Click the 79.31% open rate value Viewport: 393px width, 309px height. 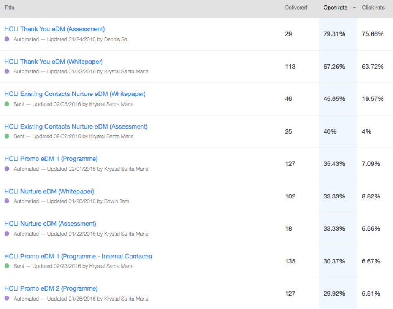click(334, 34)
